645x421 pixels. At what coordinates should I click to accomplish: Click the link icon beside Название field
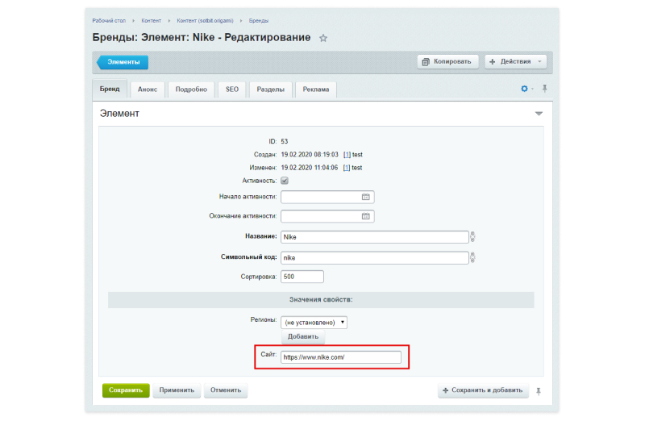click(x=472, y=236)
